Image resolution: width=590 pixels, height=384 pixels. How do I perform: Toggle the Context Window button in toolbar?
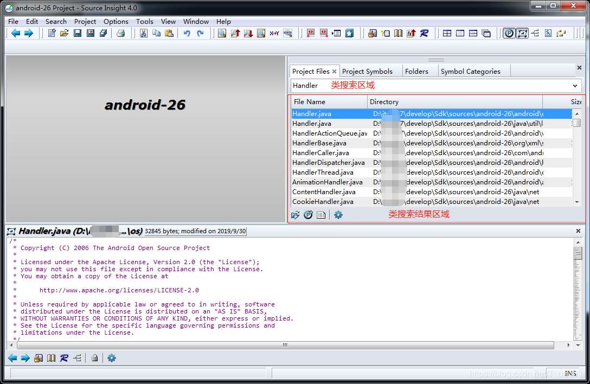pyautogui.click(x=522, y=34)
